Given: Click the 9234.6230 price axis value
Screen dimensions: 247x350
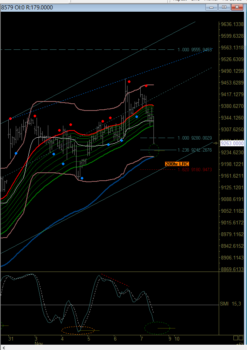Looking at the screenshot, I should tap(232, 152).
